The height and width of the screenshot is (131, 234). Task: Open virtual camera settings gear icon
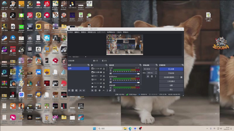(x=181, y=77)
